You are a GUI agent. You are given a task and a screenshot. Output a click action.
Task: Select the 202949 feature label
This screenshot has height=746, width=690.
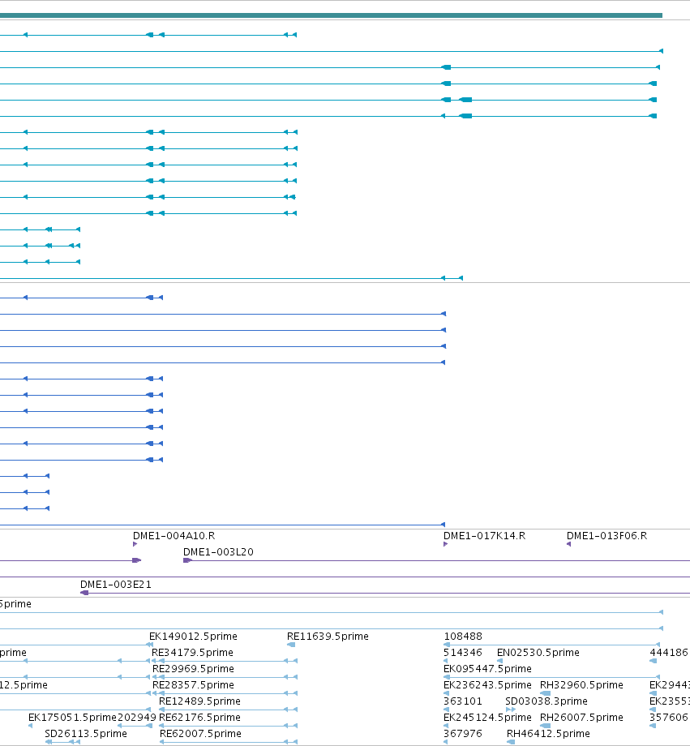tap(136, 717)
